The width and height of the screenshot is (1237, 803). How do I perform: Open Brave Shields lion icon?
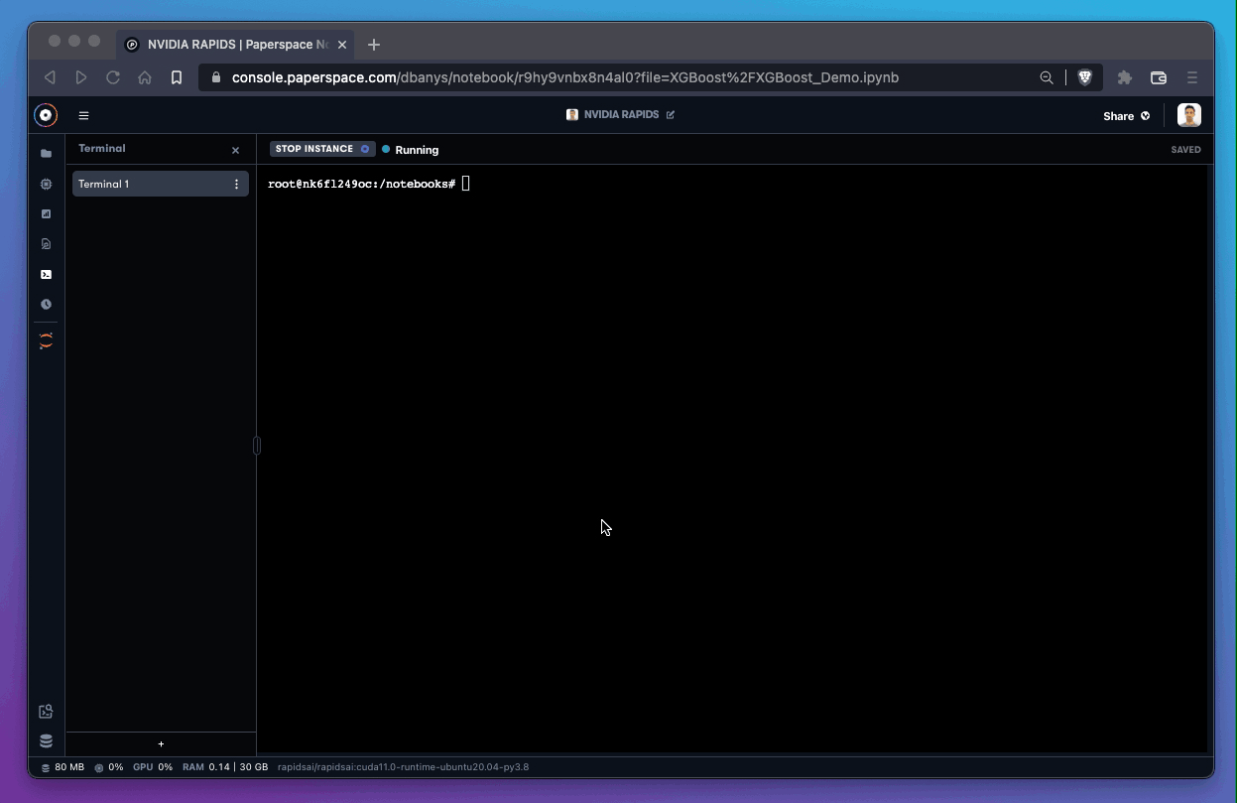(1085, 77)
